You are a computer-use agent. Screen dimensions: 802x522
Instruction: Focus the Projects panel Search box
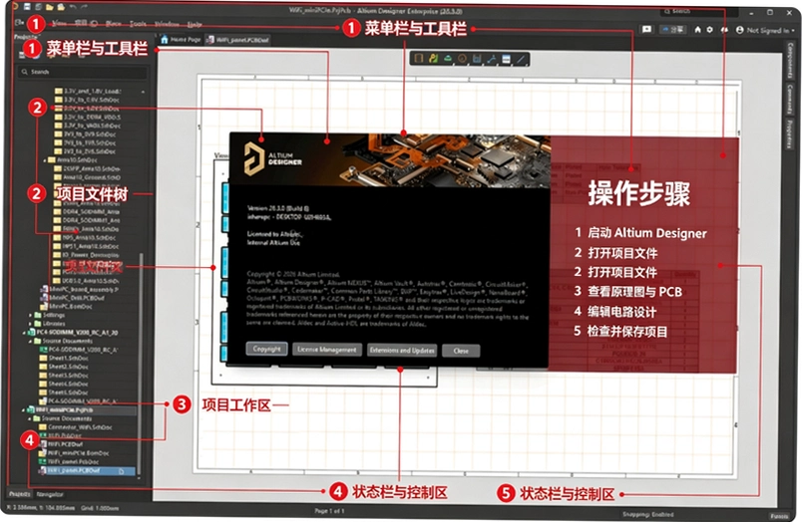click(83, 72)
